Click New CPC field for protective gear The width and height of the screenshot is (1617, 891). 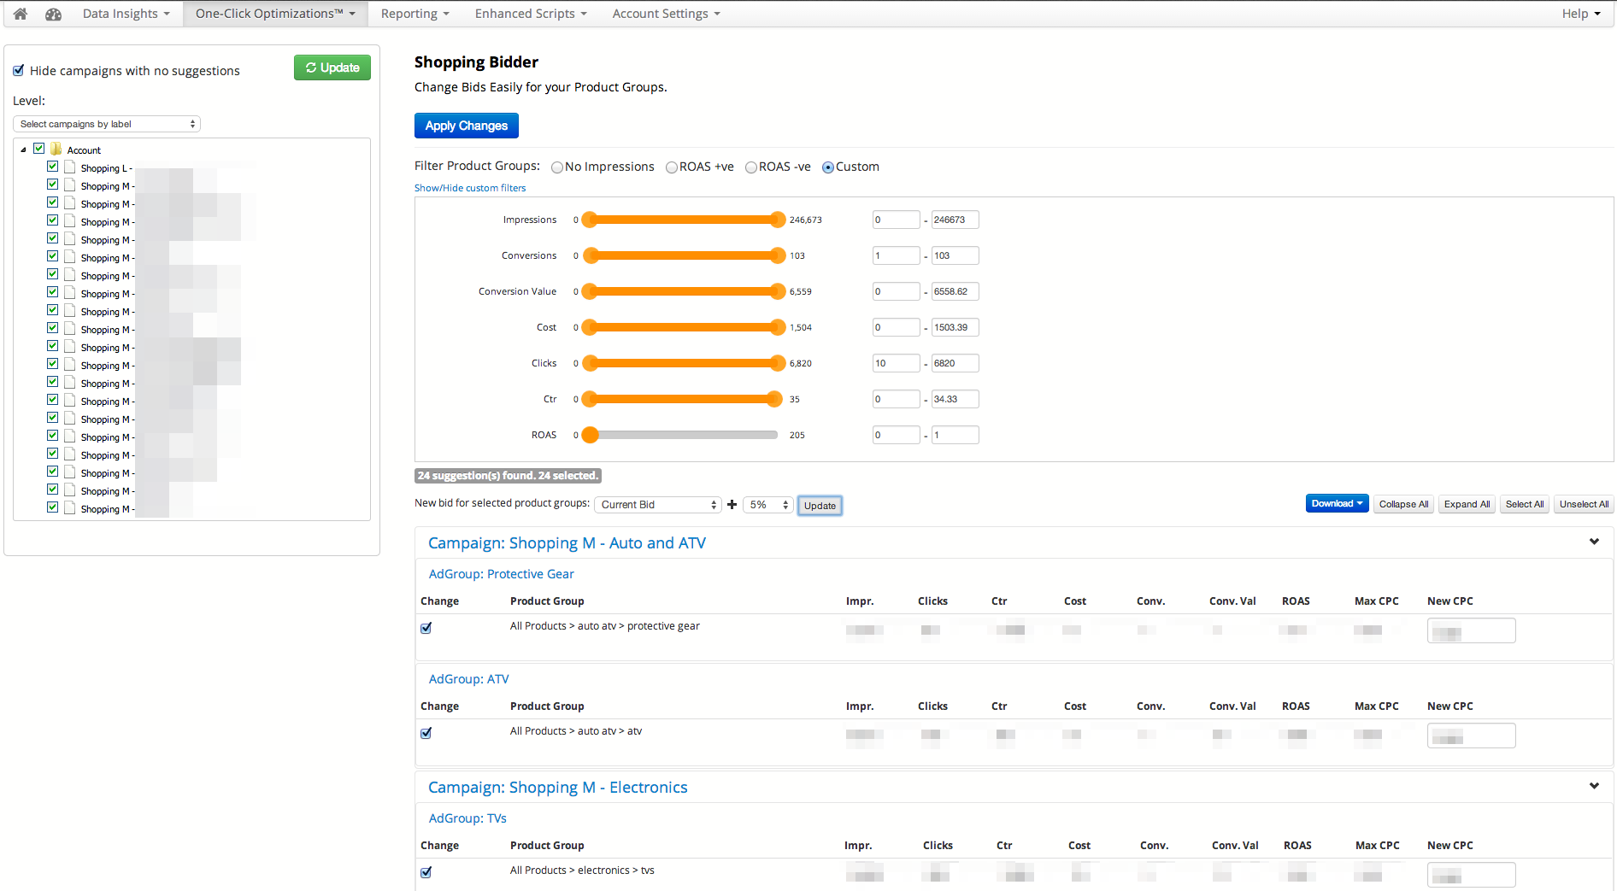coord(1471,630)
